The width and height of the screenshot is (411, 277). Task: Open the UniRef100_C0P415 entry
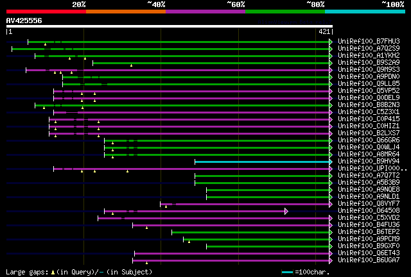[x=369, y=119]
